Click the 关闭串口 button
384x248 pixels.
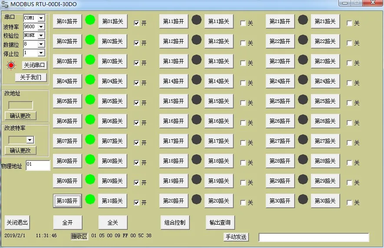(x=34, y=65)
